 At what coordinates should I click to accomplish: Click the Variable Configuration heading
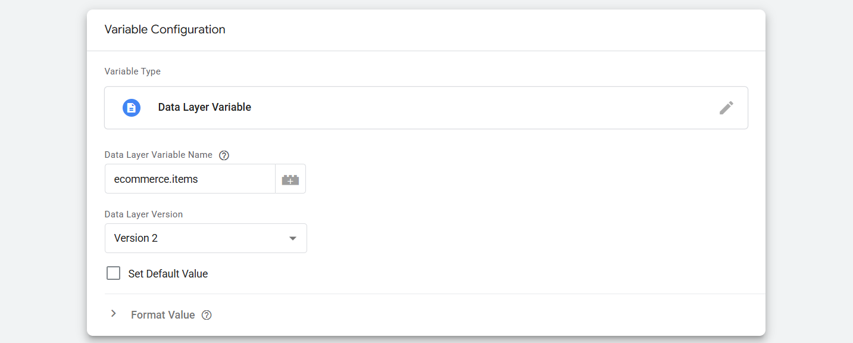pyautogui.click(x=165, y=29)
